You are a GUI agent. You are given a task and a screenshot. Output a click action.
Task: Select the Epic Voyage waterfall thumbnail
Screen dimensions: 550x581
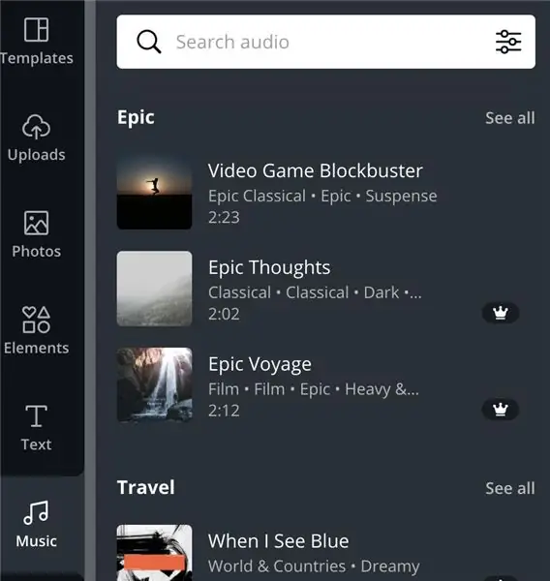click(154, 385)
